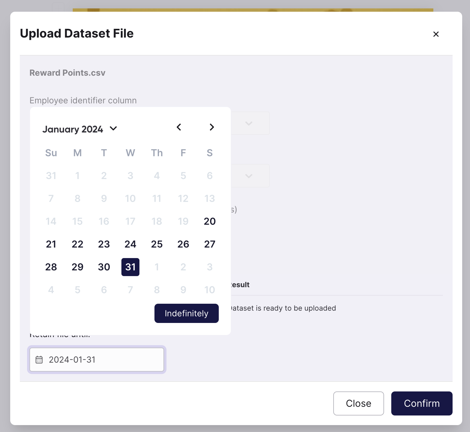Viewport: 470px width, 432px height.
Task: Click the W weekday header
Action: click(x=130, y=153)
